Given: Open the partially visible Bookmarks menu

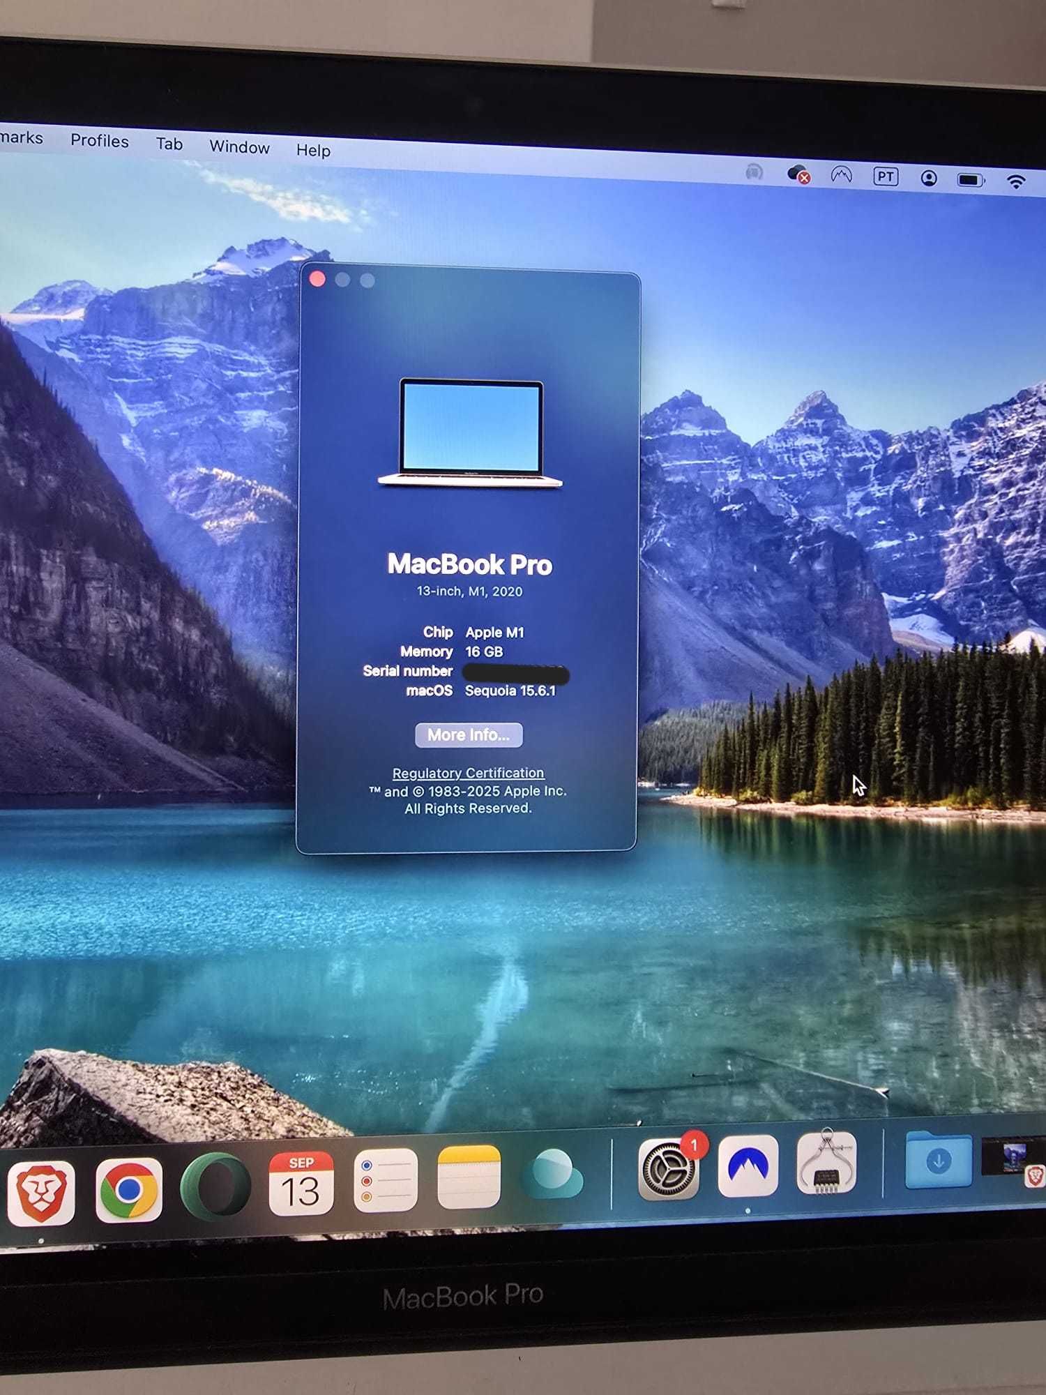Looking at the screenshot, I should (x=22, y=137).
